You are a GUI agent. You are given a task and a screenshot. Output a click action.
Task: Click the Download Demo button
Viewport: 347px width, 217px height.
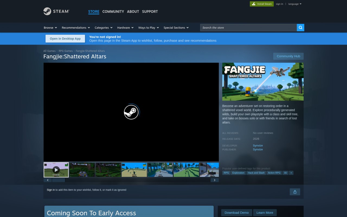coord(237,213)
